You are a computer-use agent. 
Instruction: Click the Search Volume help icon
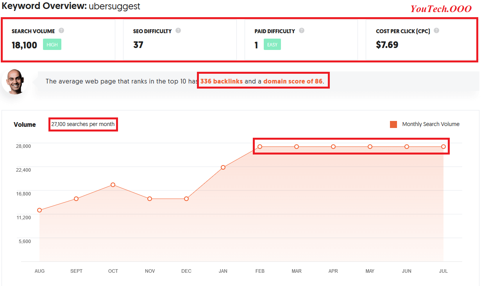click(x=61, y=30)
